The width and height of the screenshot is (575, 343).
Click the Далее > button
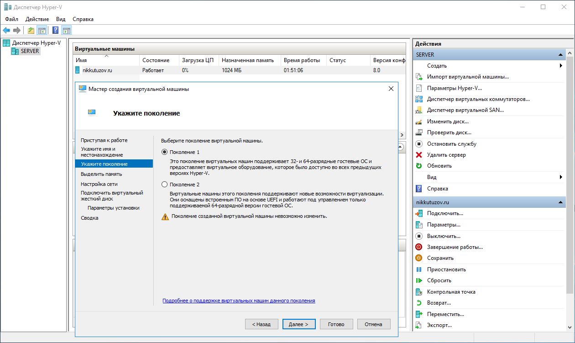[x=299, y=324]
